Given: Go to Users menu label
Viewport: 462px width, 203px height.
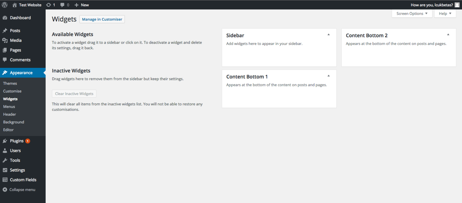Looking at the screenshot, I should 15,151.
